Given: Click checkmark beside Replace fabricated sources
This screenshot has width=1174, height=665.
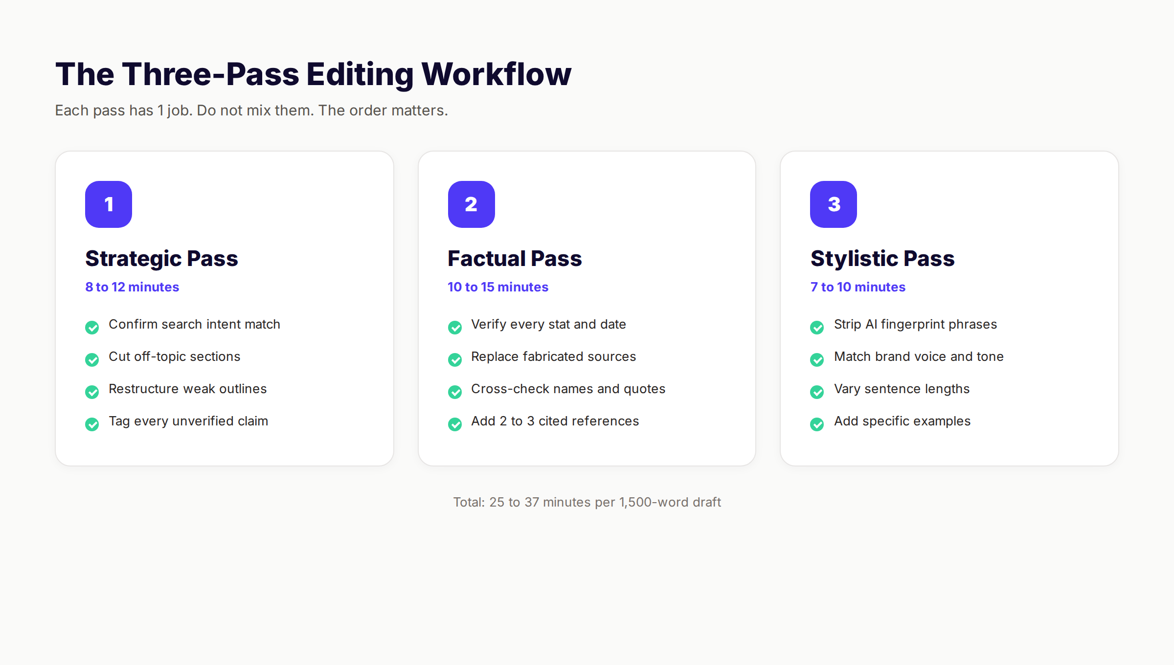Looking at the screenshot, I should coord(455,359).
